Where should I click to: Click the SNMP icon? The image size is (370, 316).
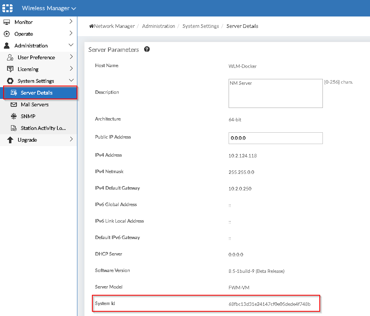pyautogui.click(x=13, y=117)
